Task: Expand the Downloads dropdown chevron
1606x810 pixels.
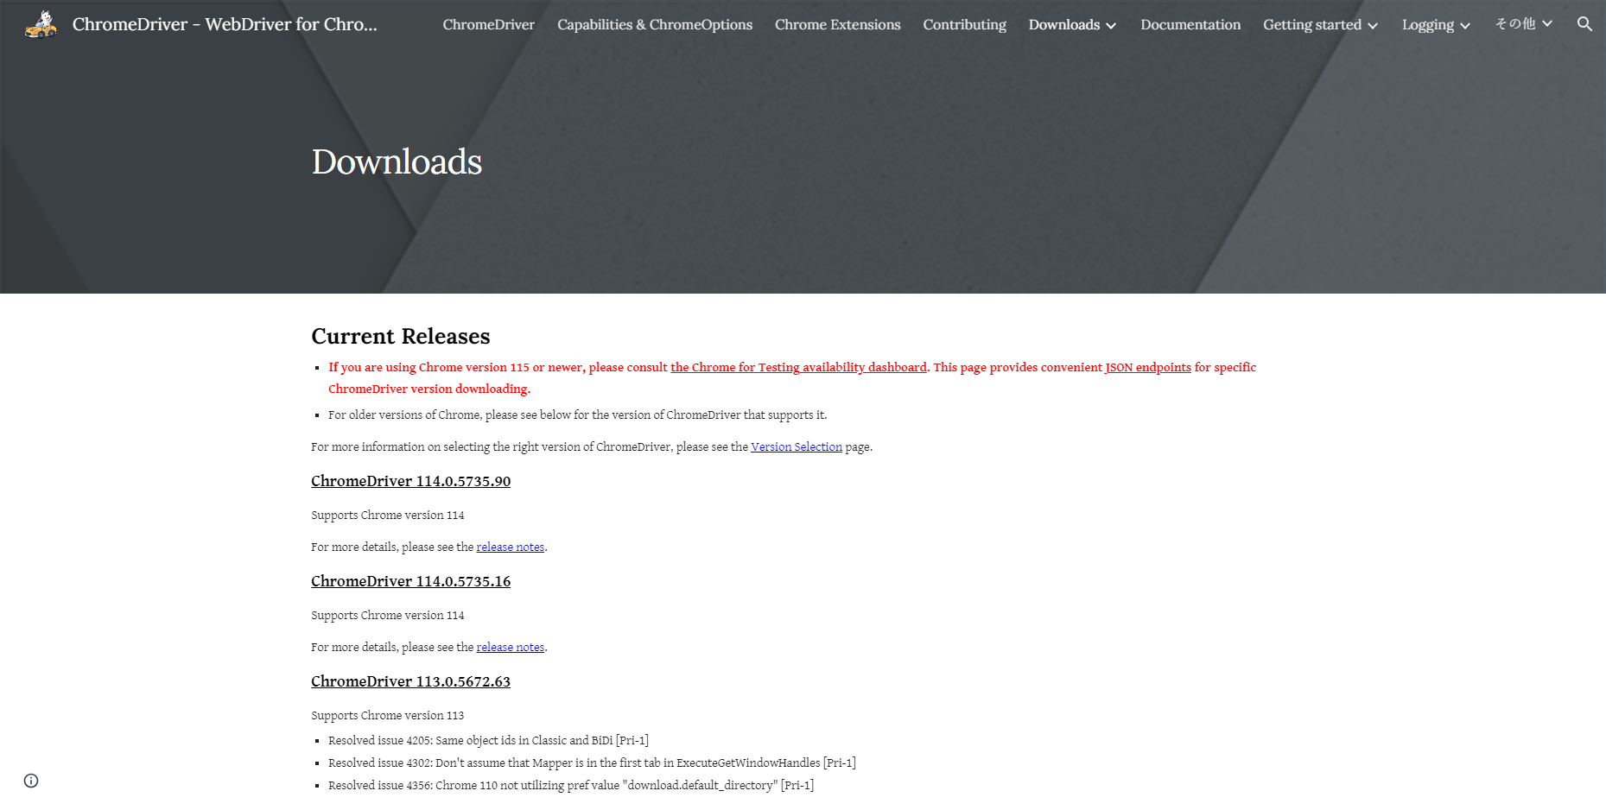Action: click(x=1111, y=26)
